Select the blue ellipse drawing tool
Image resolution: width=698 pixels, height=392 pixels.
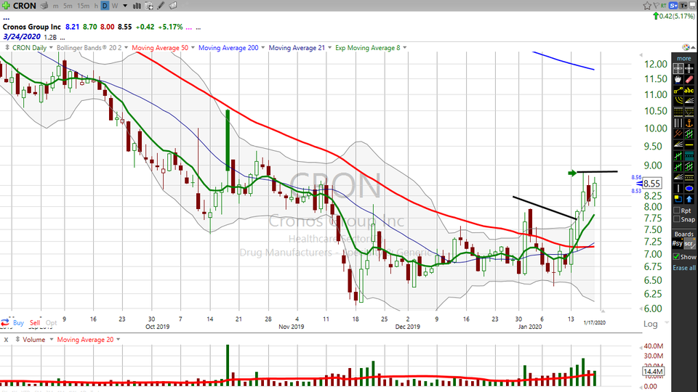click(x=689, y=188)
